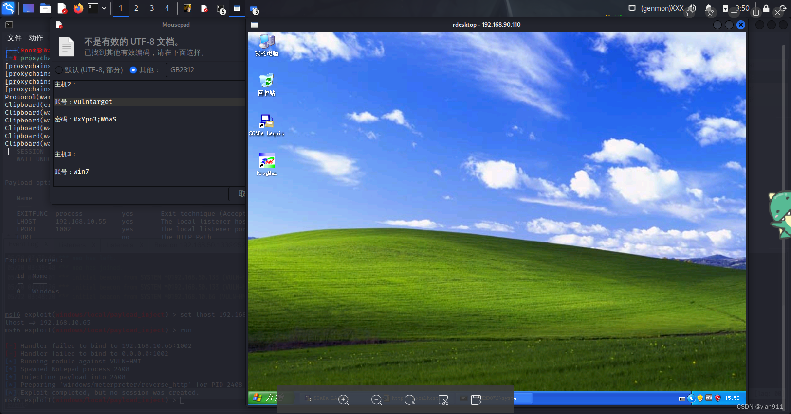
Task: Open the Kali applications menu icon
Action: pos(8,8)
